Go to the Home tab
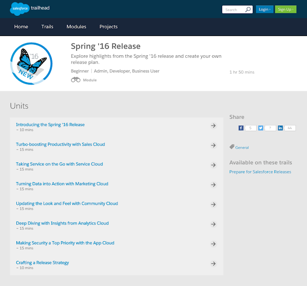This screenshot has height=286, width=307. 21,27
